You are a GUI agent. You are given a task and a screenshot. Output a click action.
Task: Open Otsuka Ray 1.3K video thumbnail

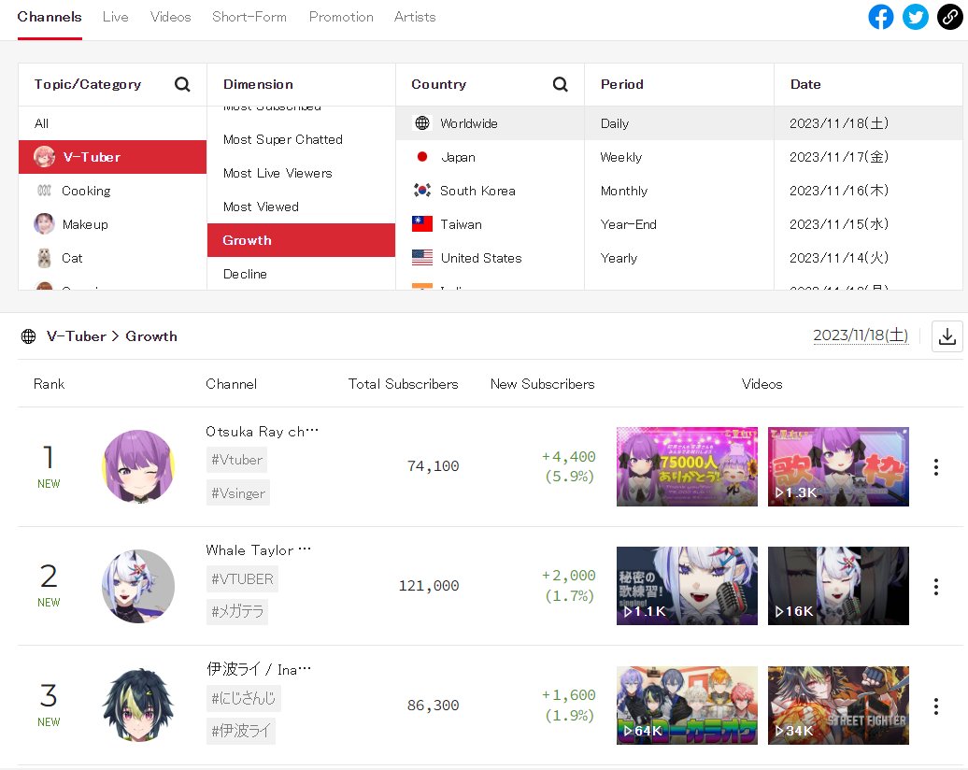tap(838, 467)
